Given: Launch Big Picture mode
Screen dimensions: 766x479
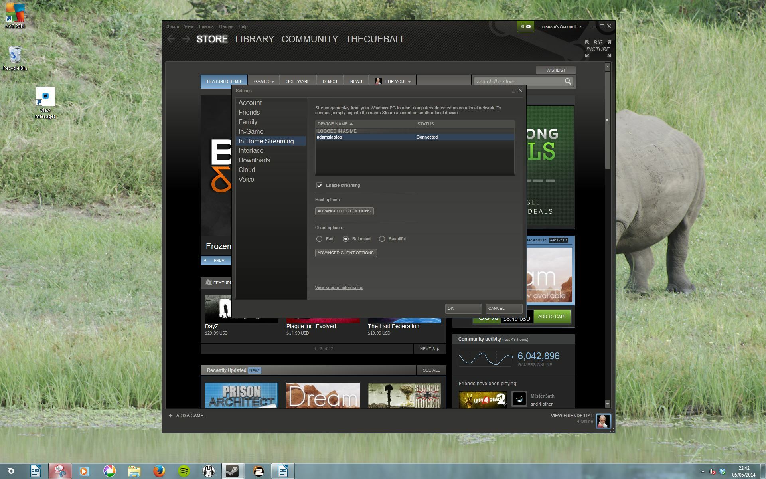Looking at the screenshot, I should point(598,49).
